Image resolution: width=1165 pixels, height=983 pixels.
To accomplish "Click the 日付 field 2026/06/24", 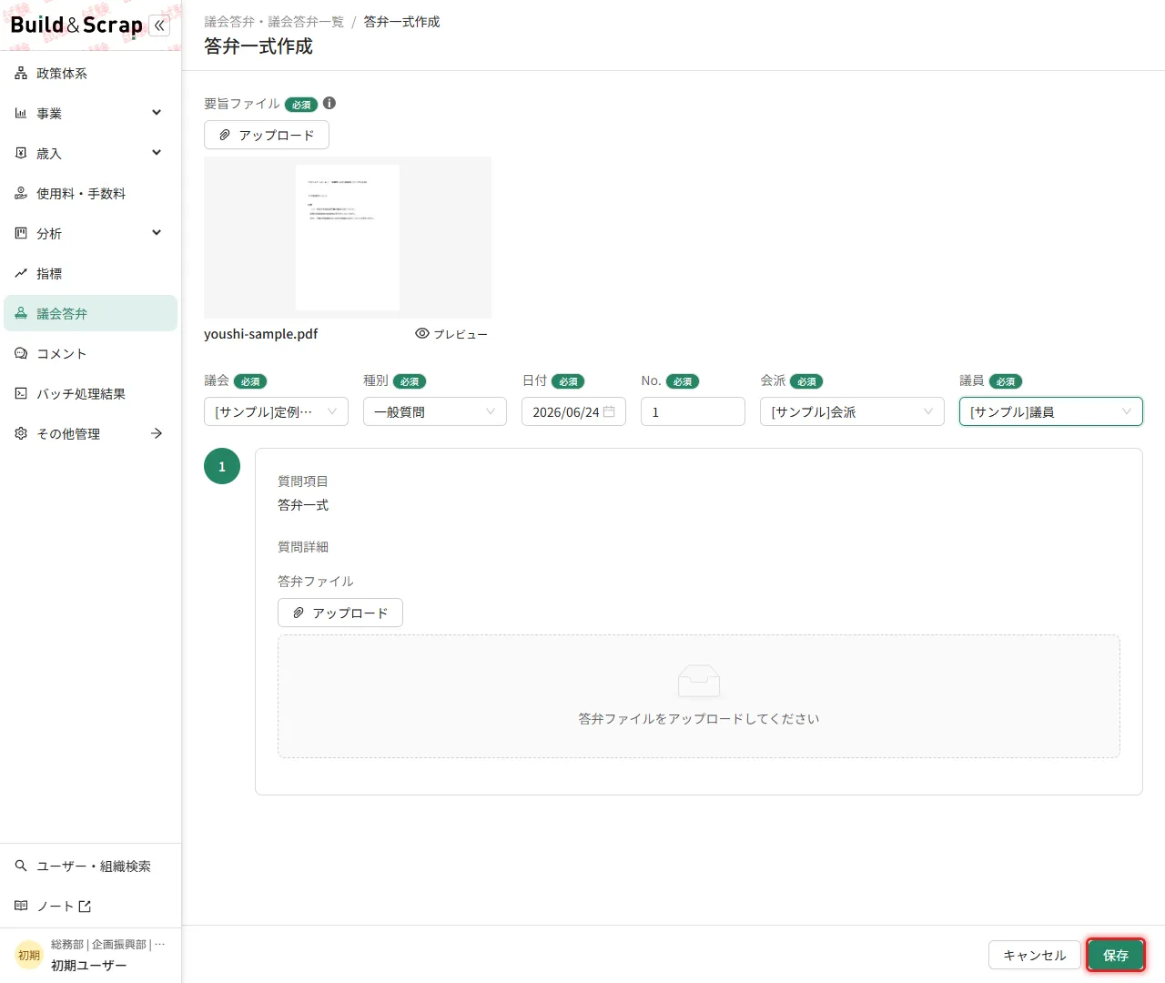I will tap(573, 411).
